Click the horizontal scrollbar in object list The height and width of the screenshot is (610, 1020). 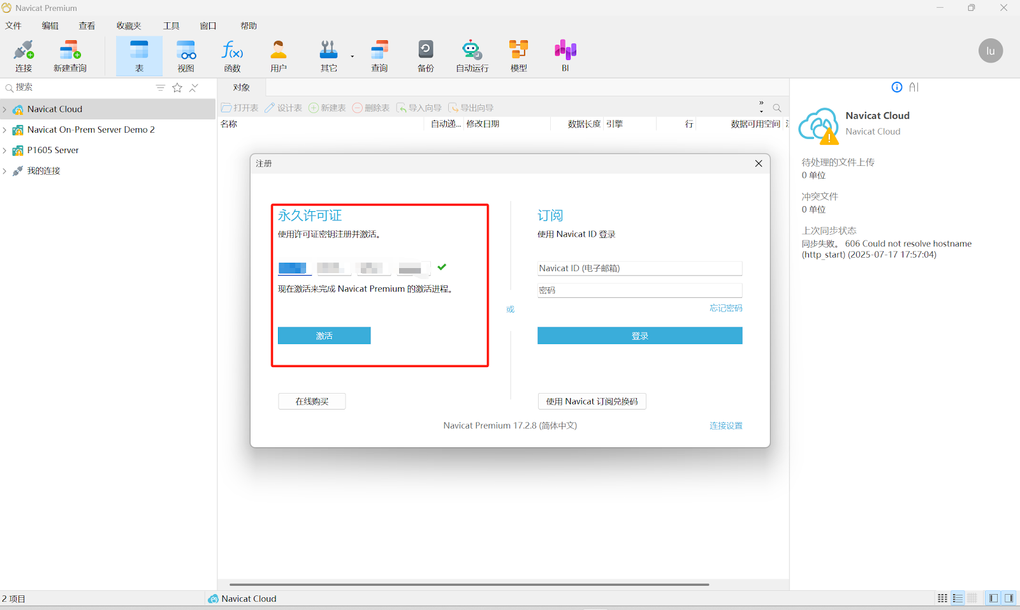point(469,584)
